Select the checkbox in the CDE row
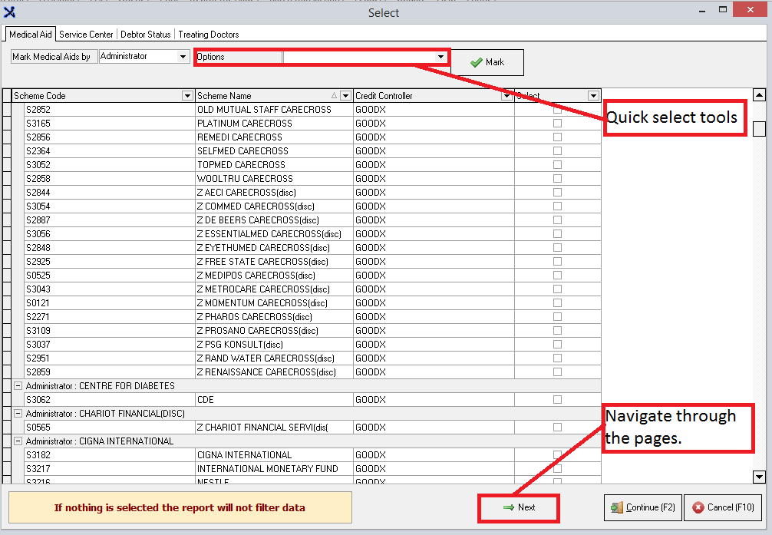The width and height of the screenshot is (772, 535). pos(557,400)
